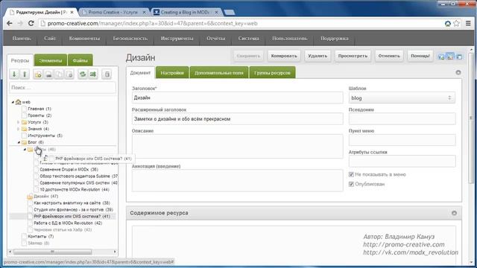Expand the Услуги (3) folder arrow
The width and height of the screenshot is (477, 268).
pos(18,122)
